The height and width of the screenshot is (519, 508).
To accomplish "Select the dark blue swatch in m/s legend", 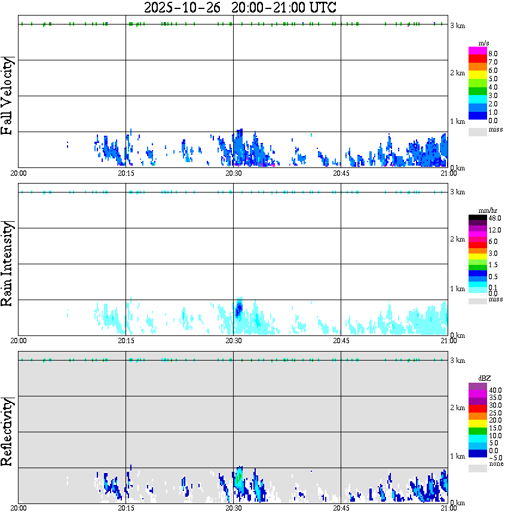I will tap(478, 115).
